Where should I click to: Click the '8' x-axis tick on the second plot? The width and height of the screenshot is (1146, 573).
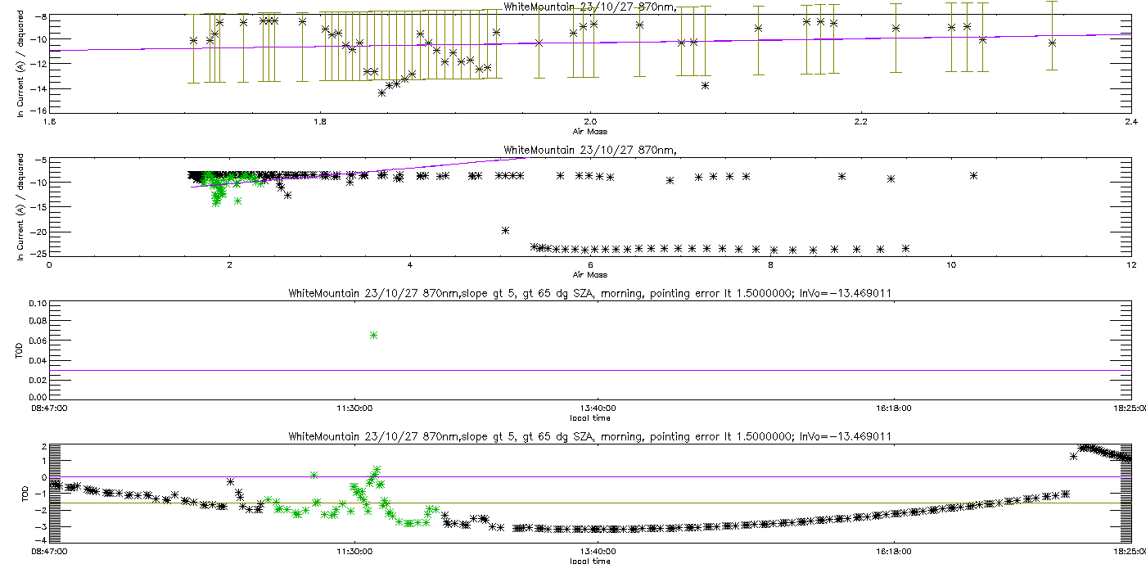click(770, 264)
